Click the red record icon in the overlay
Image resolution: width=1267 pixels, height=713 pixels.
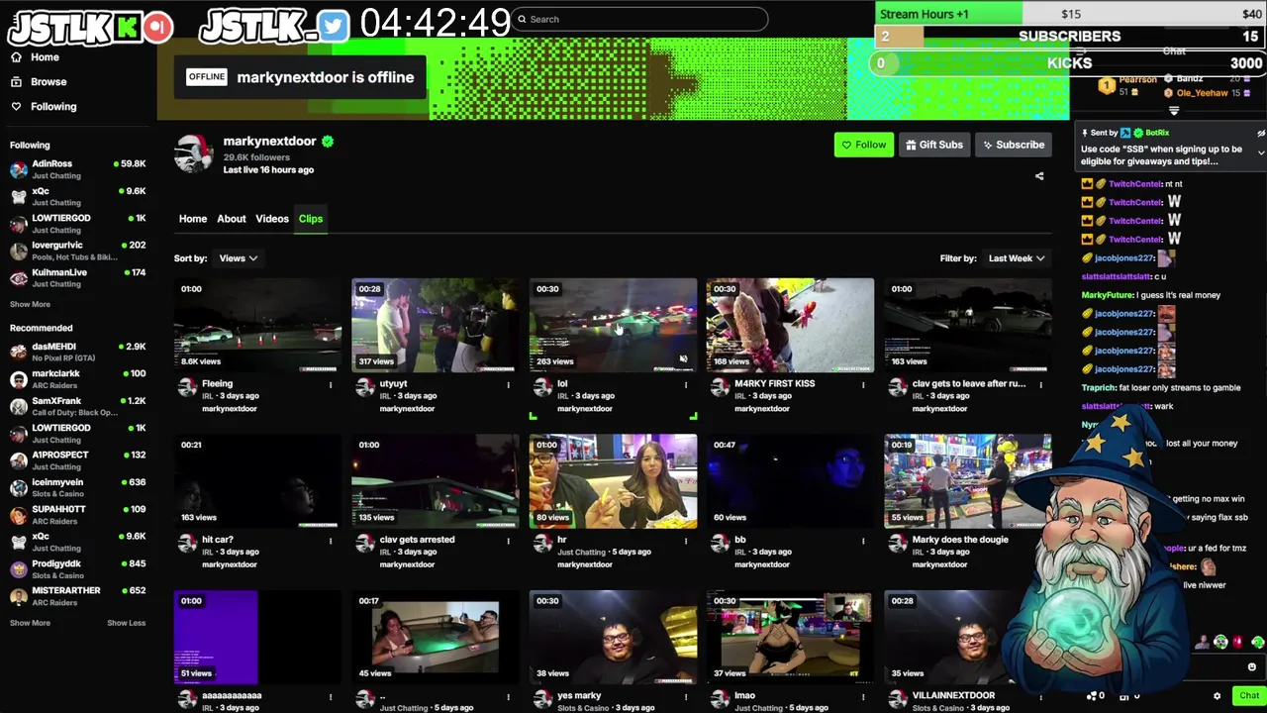tap(157, 28)
